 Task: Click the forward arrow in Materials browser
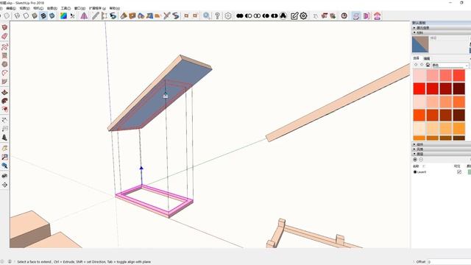coord(422,65)
